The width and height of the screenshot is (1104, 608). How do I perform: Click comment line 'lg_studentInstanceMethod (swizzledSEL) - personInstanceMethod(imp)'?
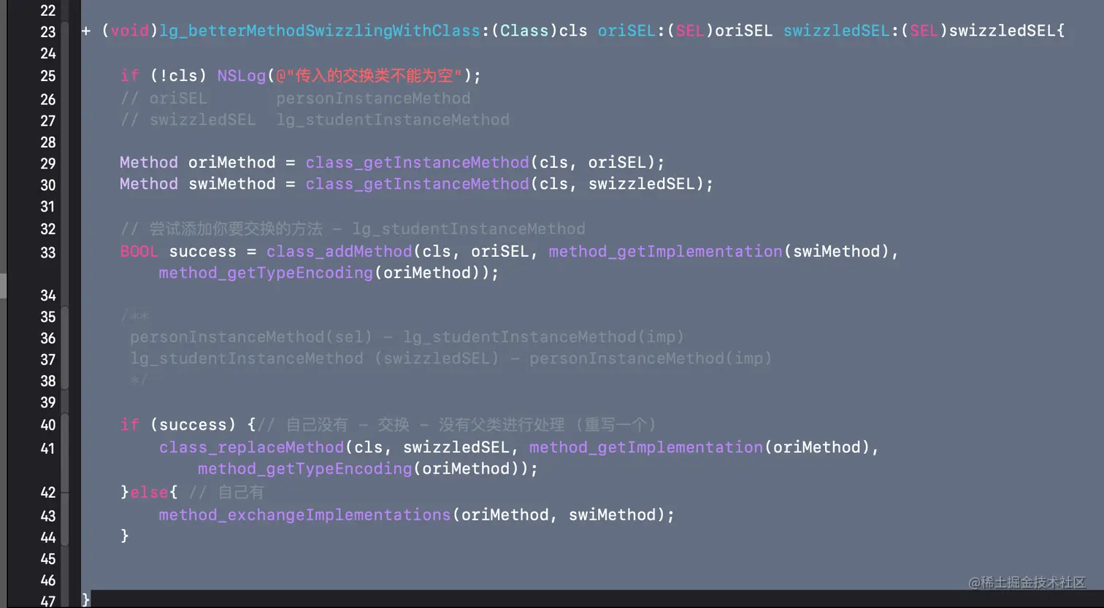pyautogui.click(x=451, y=358)
